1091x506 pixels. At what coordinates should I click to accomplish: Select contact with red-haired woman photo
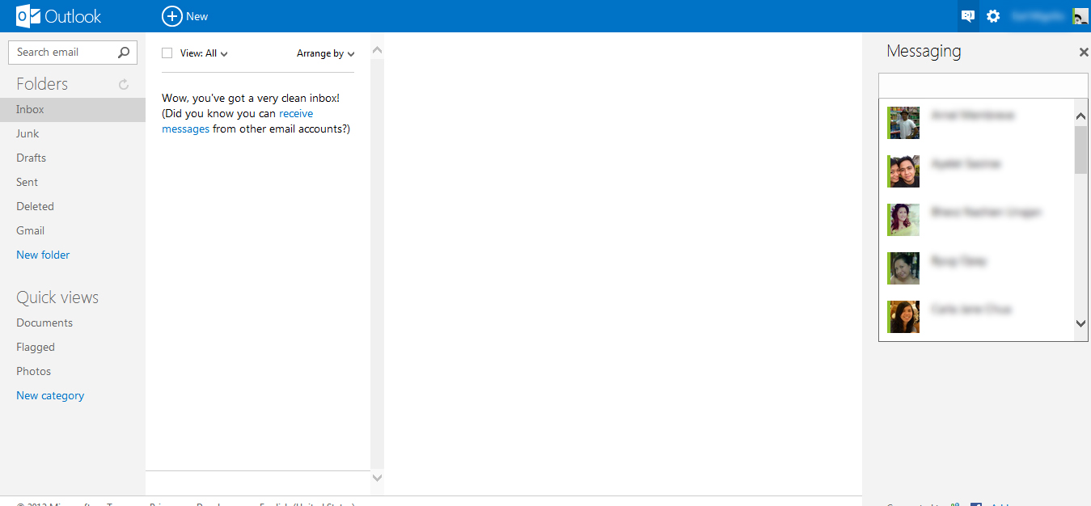[x=903, y=220]
